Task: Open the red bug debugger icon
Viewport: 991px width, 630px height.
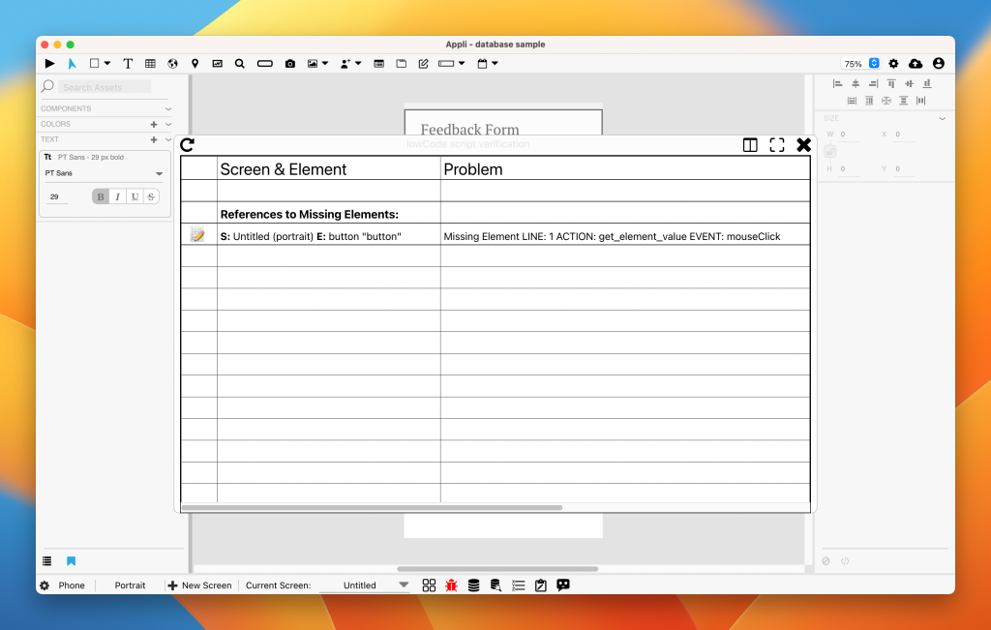Action: (x=451, y=585)
